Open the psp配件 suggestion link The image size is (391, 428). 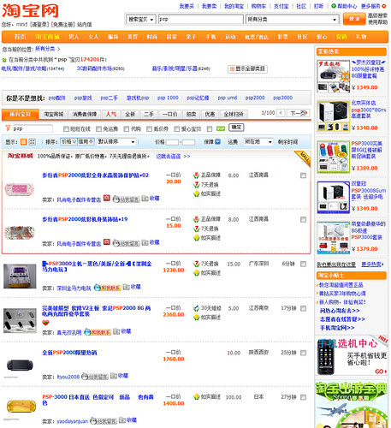click(x=56, y=98)
